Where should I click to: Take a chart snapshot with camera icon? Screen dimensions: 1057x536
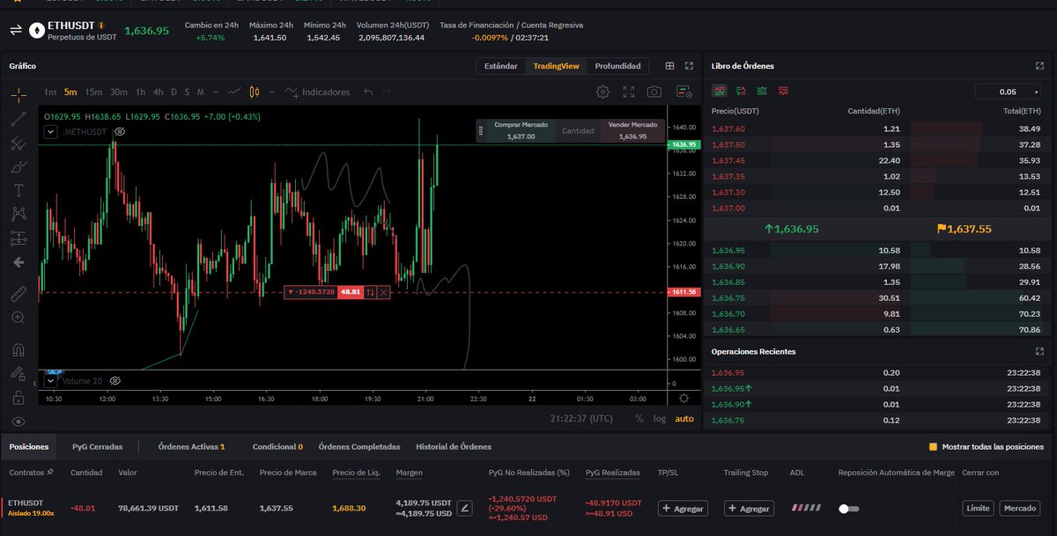[x=654, y=92]
